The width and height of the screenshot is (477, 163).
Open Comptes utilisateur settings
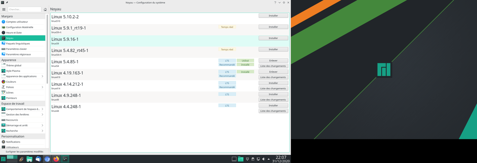click(23, 22)
